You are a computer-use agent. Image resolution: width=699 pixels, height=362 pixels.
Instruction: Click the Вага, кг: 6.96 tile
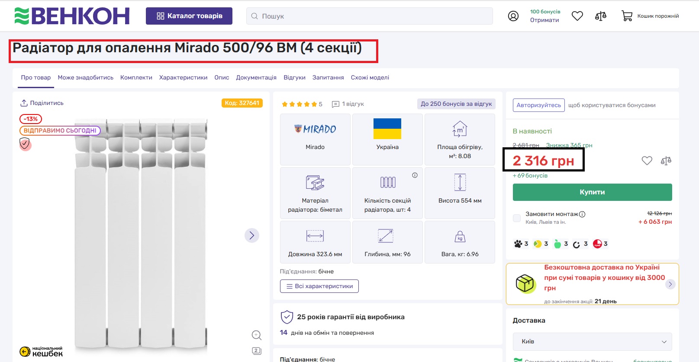[460, 242]
